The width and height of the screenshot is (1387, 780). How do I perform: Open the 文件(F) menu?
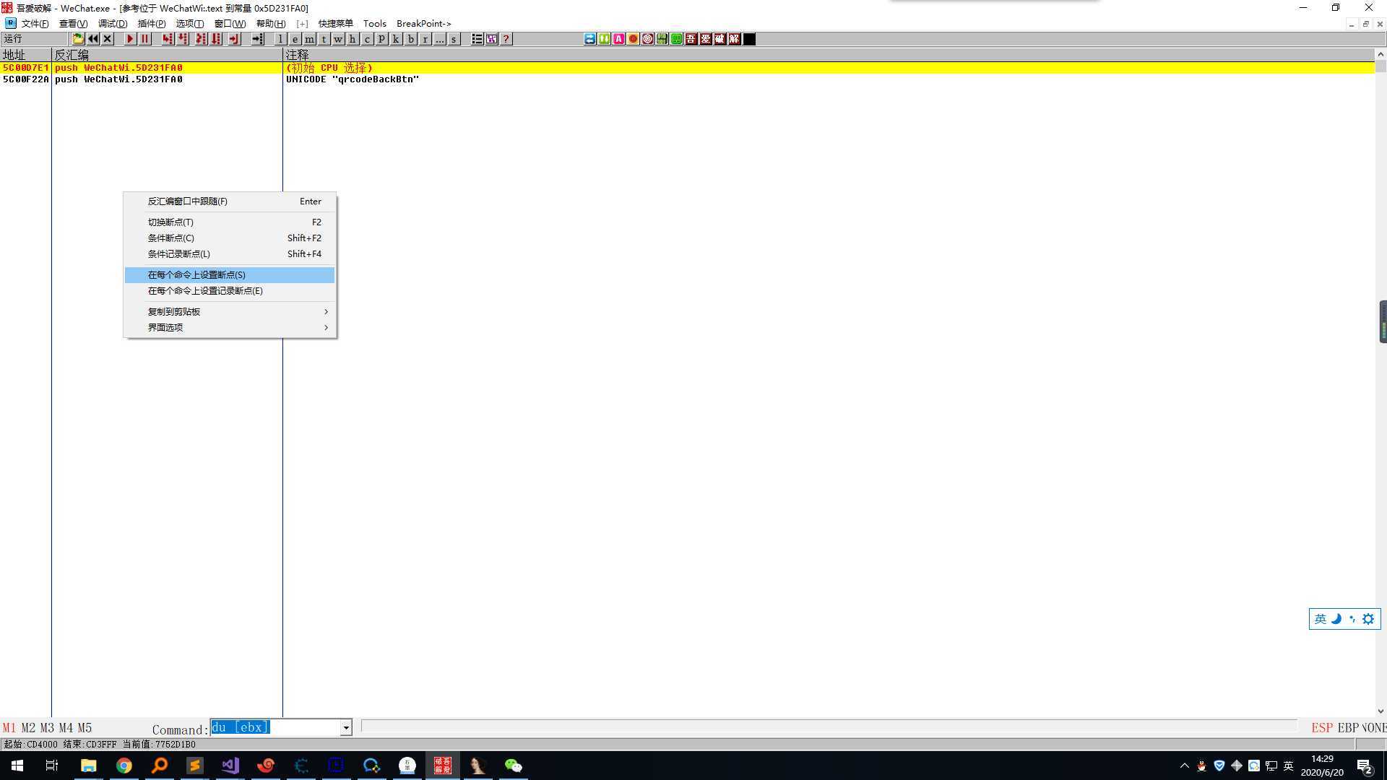[35, 24]
